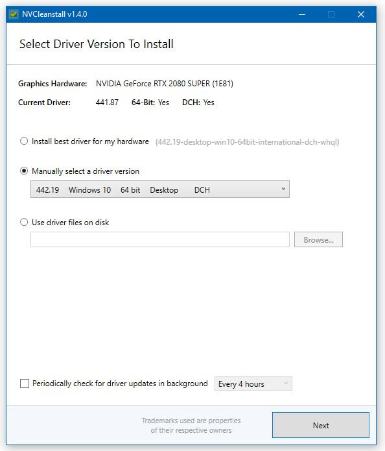385x451 pixels.
Task: Click the Use driver files on disk label
Action: coord(71,223)
